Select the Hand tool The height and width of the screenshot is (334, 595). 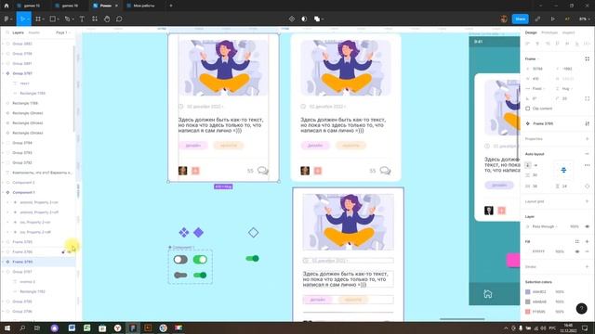(107, 19)
